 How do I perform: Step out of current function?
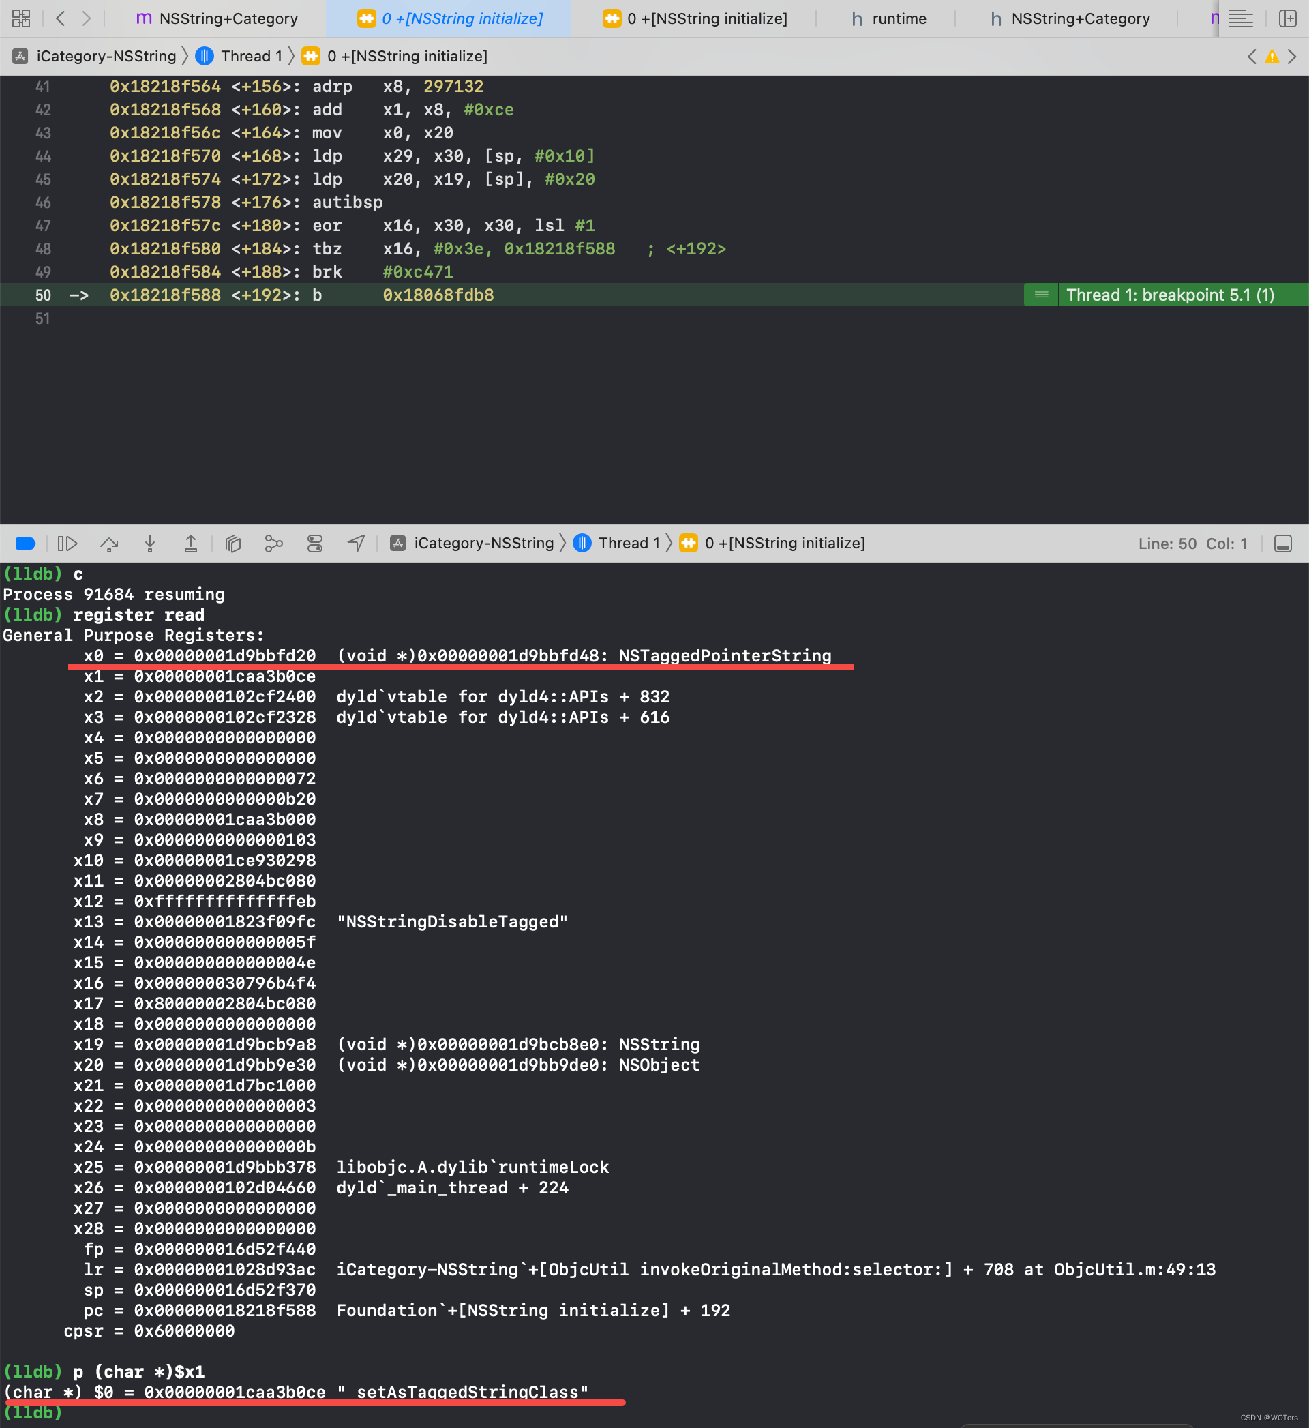(x=190, y=544)
